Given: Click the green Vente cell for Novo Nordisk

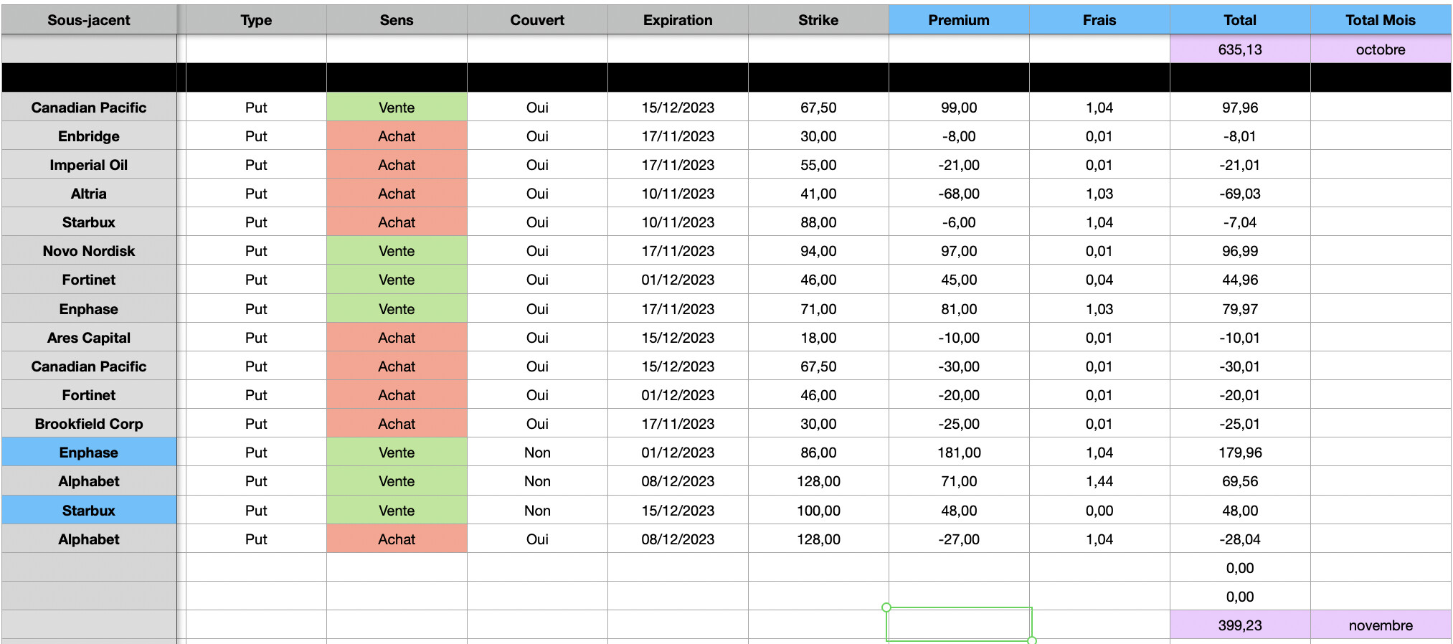Looking at the screenshot, I should (x=397, y=251).
